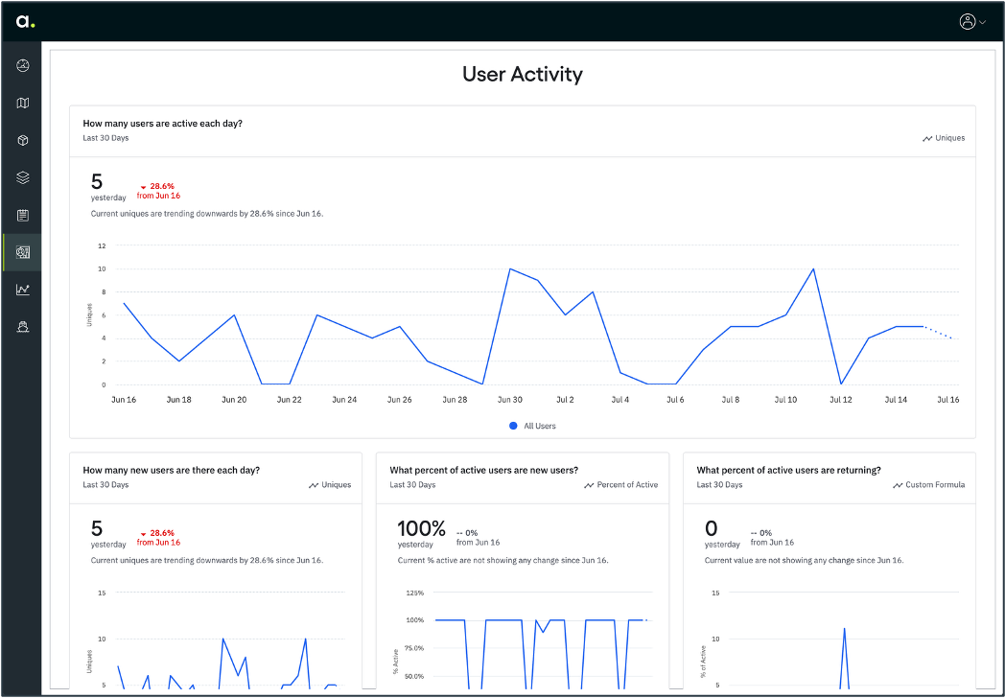1005x698 pixels.
Task: Click the Custom Formula trend icon
Action: pyautogui.click(x=898, y=485)
